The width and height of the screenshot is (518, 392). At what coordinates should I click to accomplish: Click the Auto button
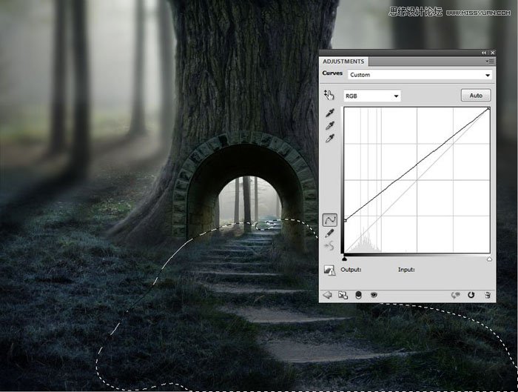point(476,96)
